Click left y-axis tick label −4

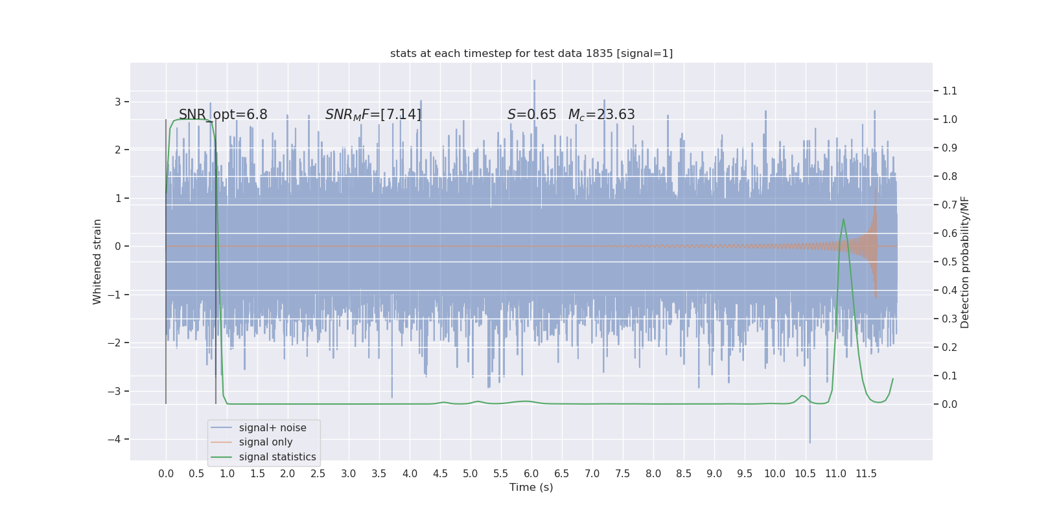pyautogui.click(x=114, y=440)
